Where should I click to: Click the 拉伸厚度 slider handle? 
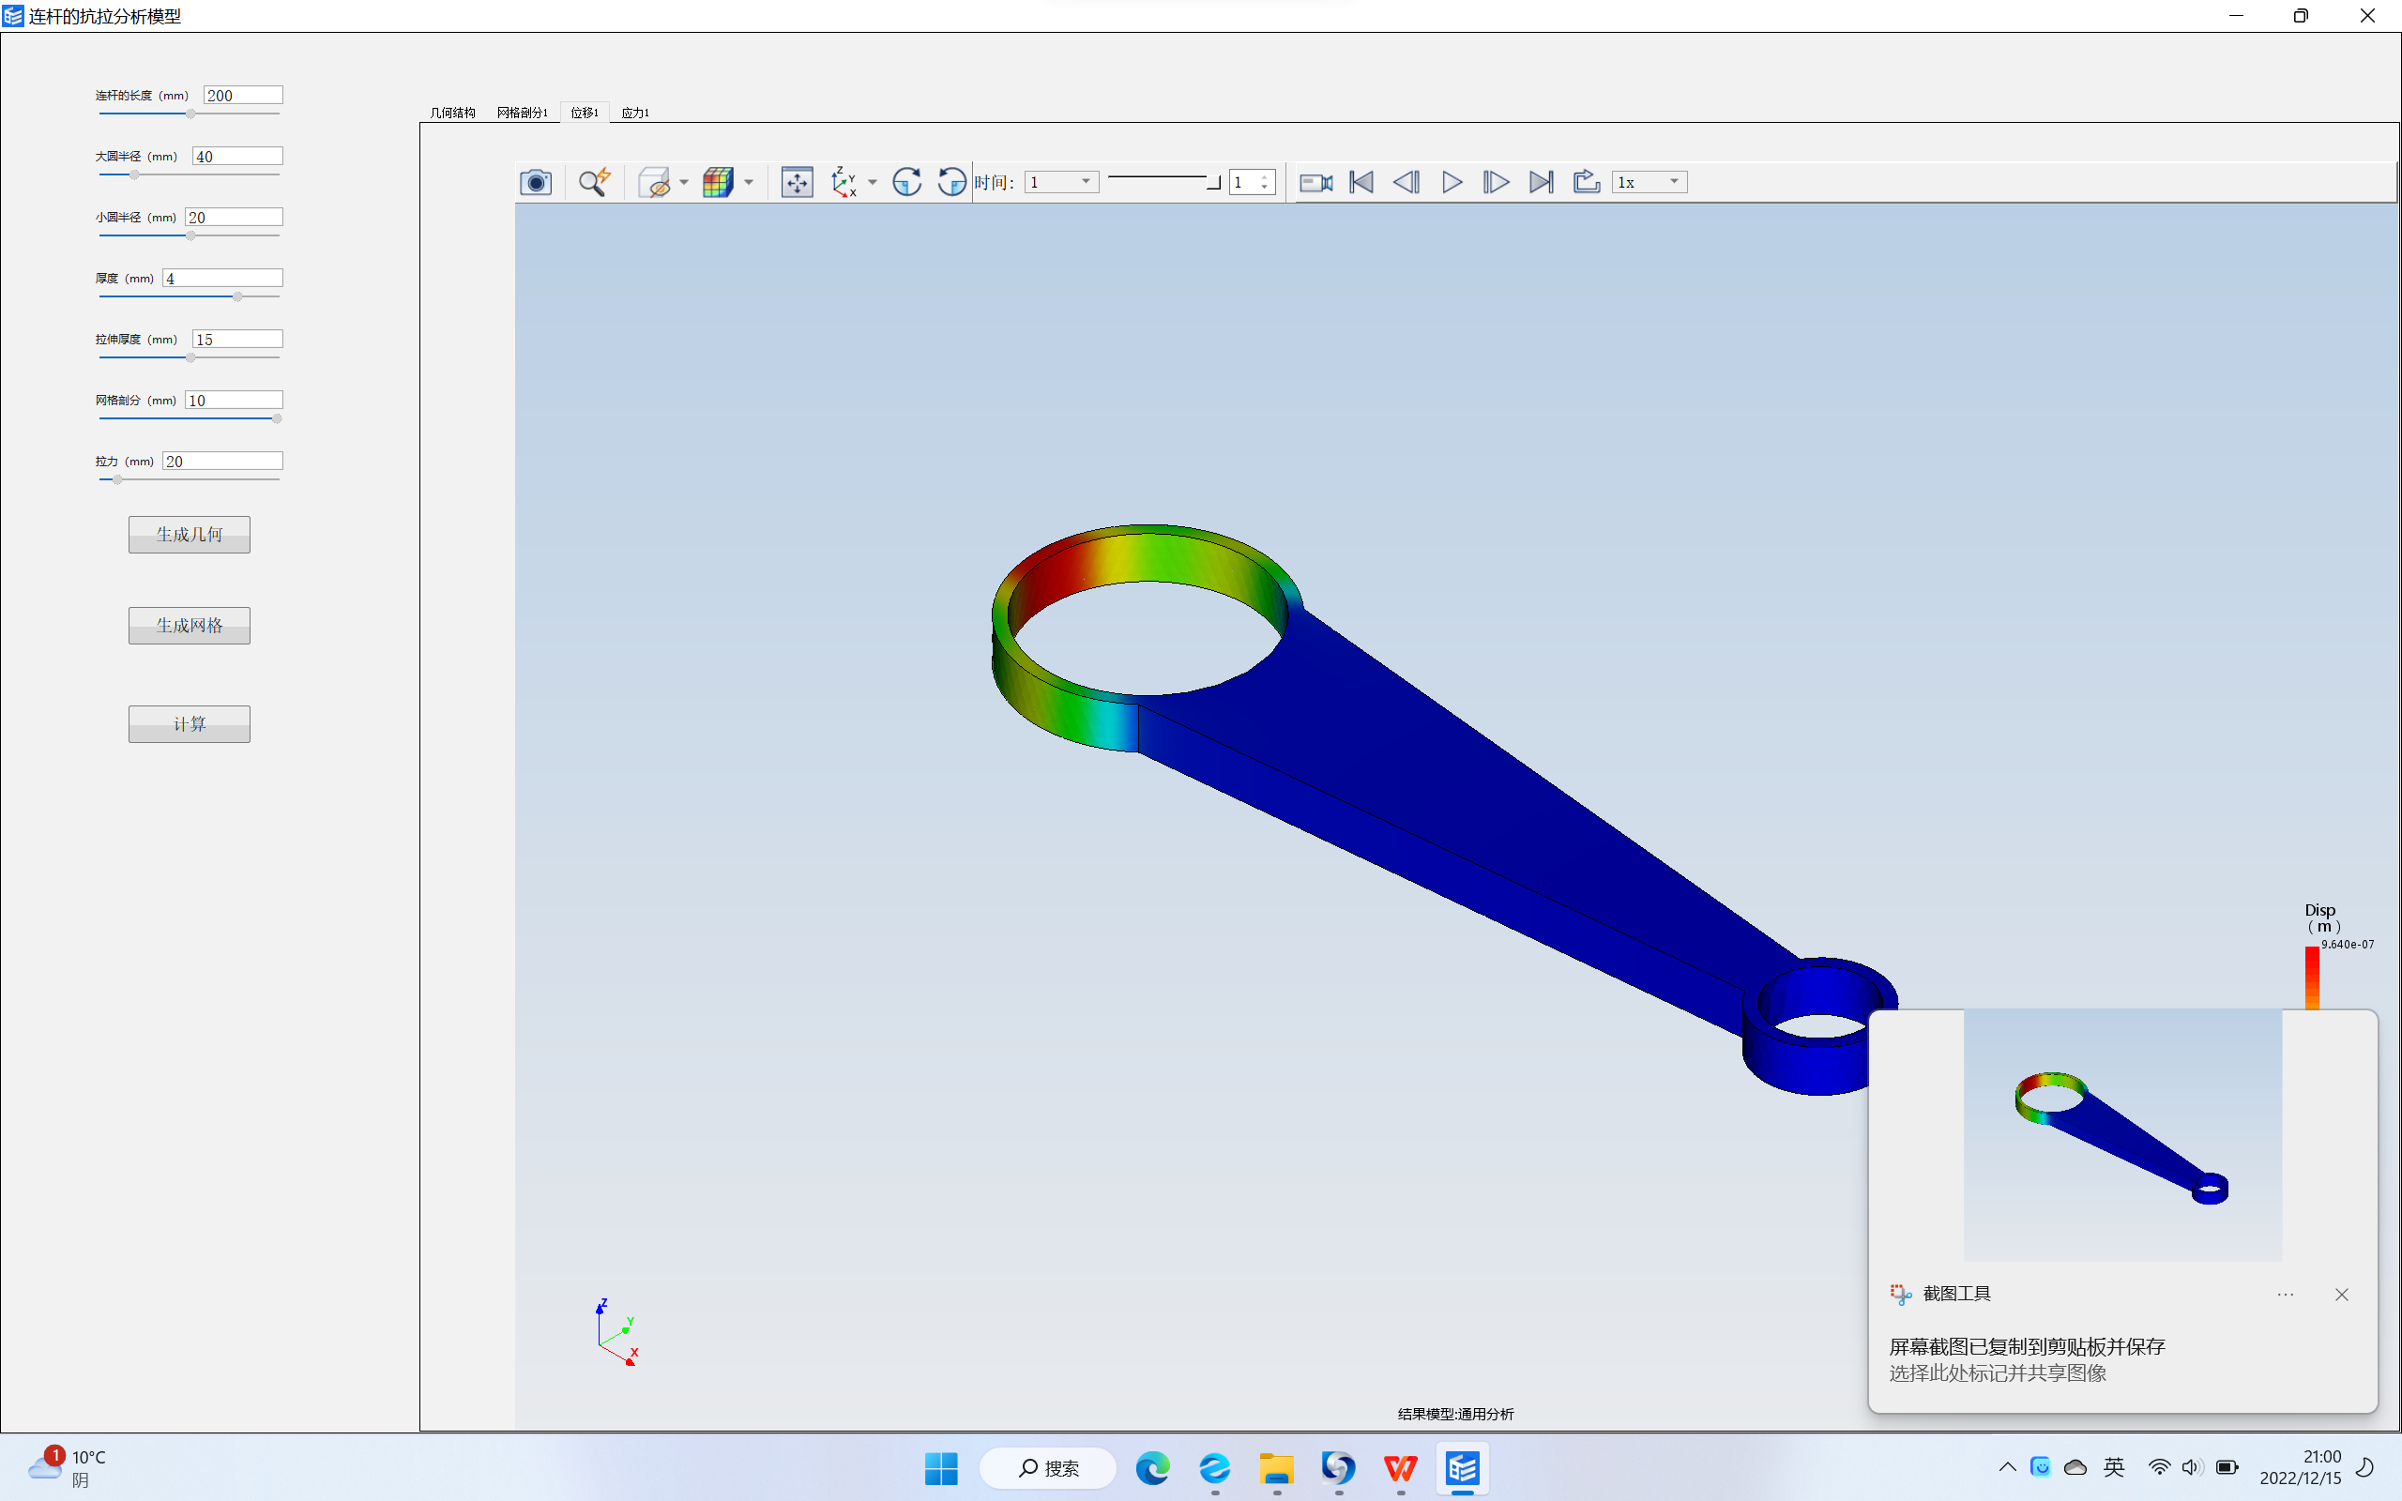tap(190, 358)
